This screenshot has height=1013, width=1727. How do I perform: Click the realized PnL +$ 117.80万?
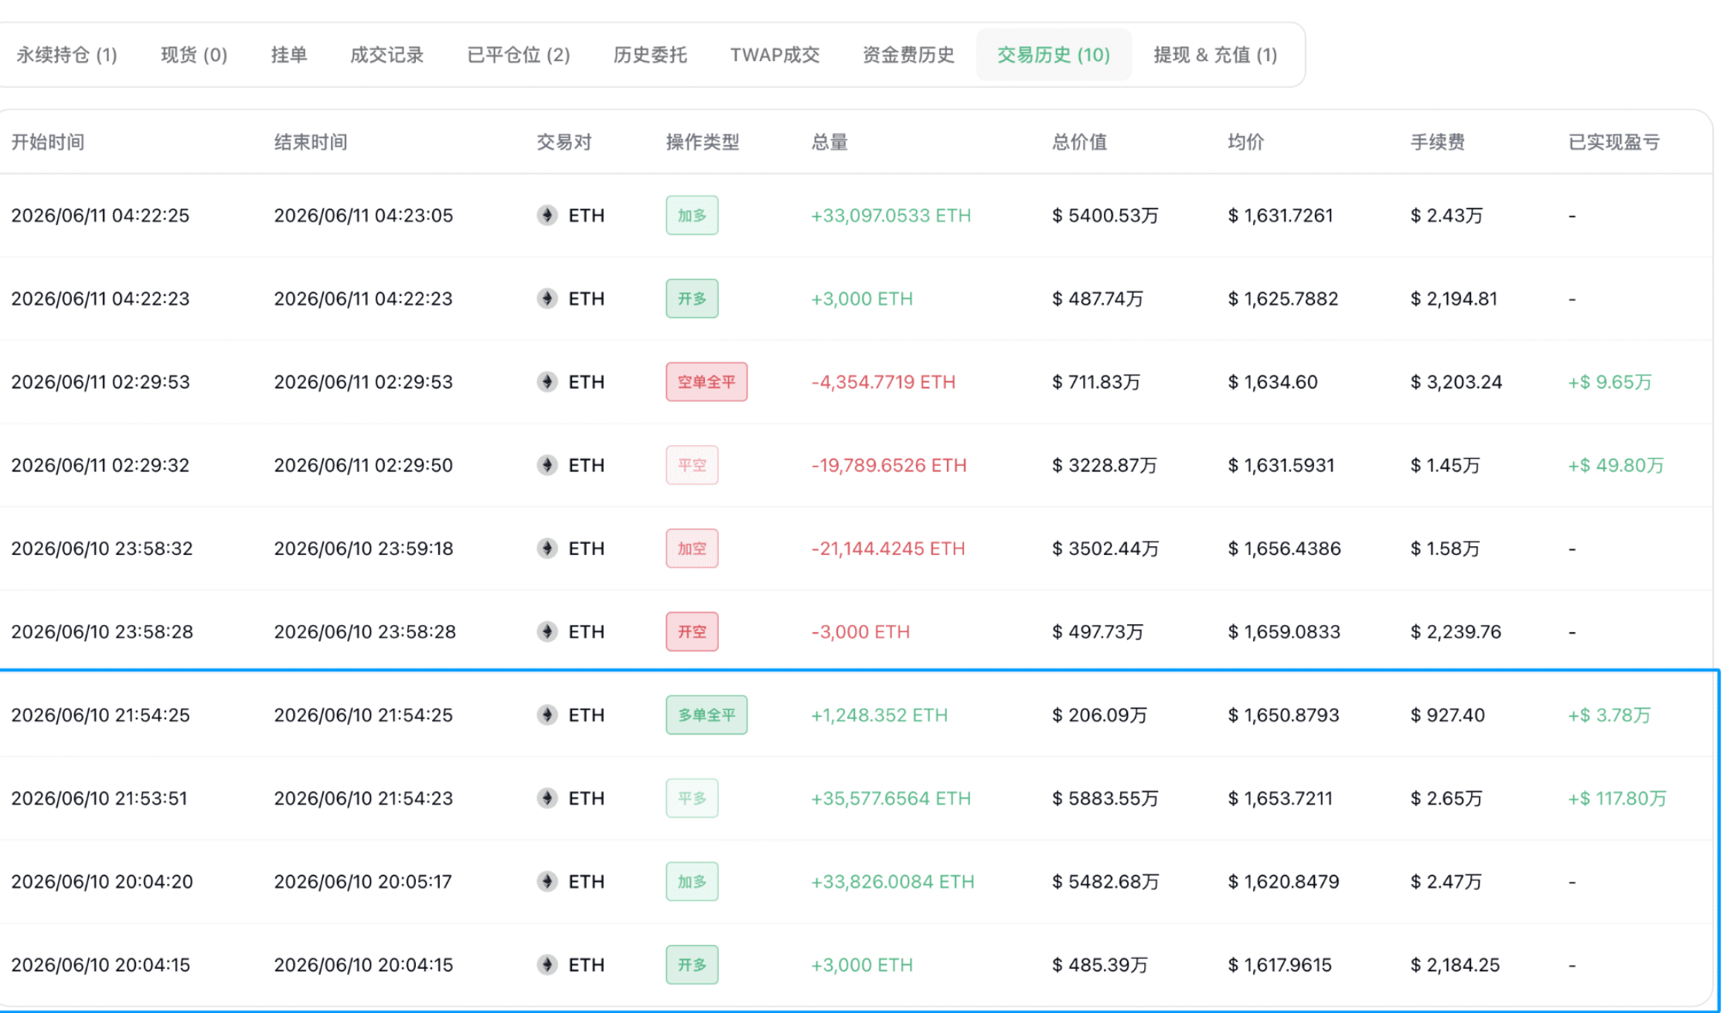[1617, 798]
